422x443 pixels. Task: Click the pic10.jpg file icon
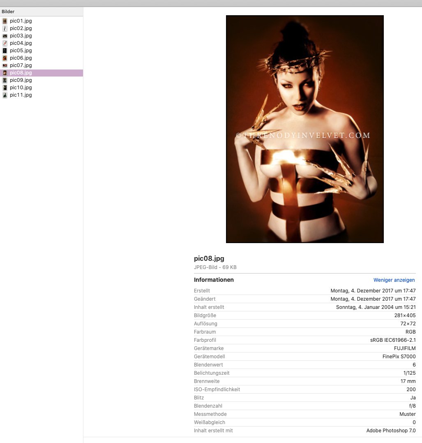tap(5, 88)
